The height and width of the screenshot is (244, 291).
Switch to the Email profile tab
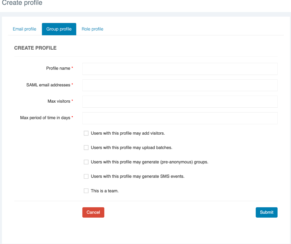[24, 29]
